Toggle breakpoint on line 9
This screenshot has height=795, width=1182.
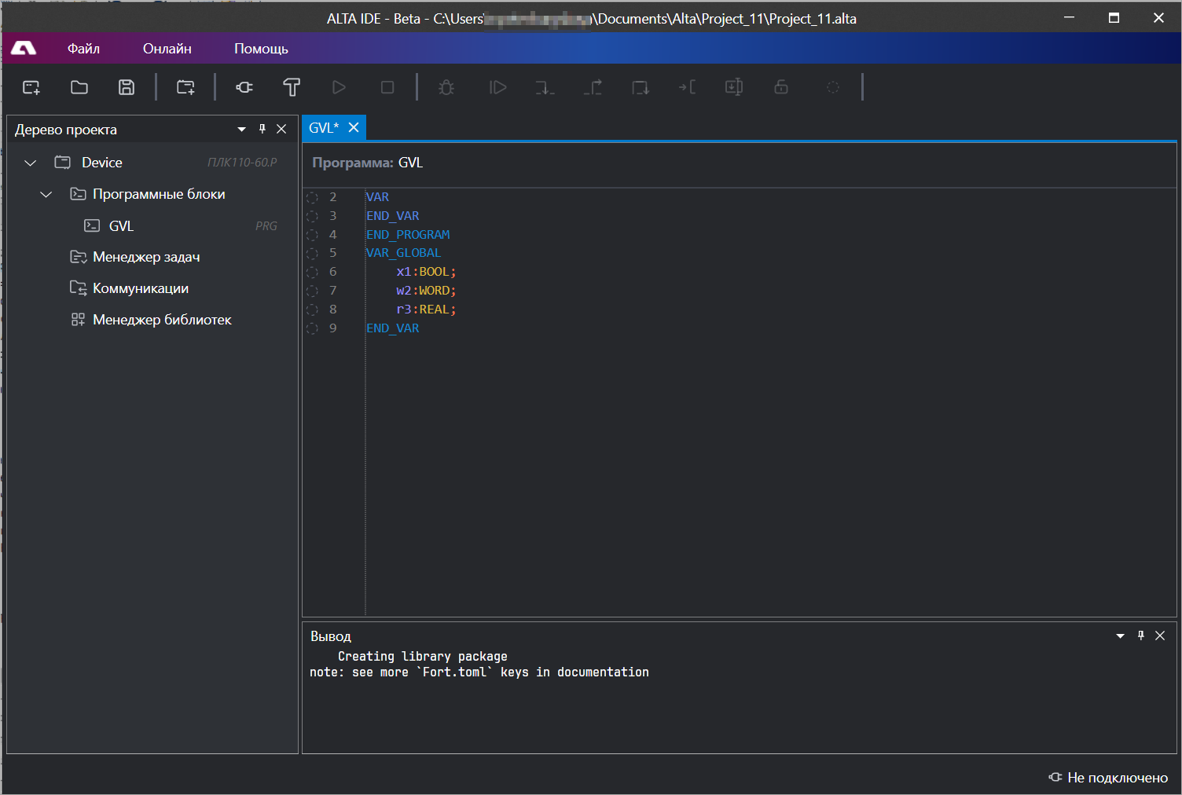[312, 328]
